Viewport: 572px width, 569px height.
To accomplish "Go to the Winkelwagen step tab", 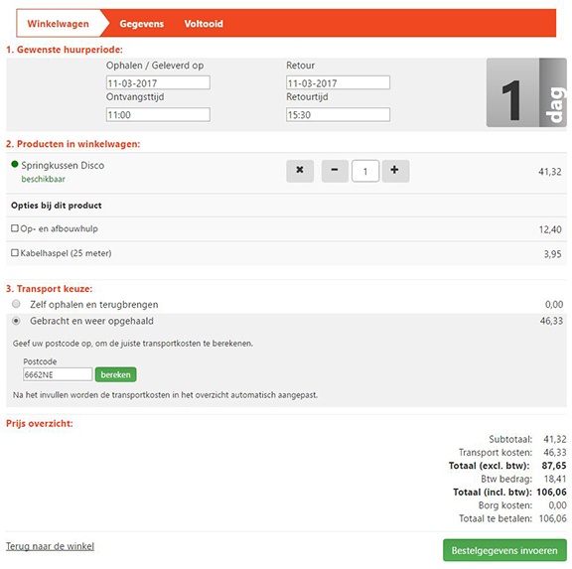I will click(59, 24).
